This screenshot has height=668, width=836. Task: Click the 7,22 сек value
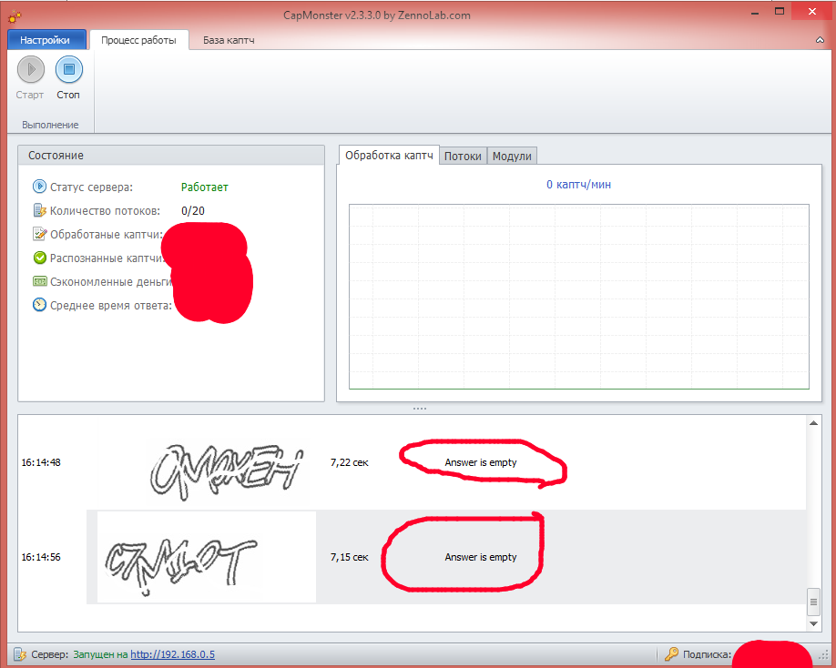[x=349, y=462]
